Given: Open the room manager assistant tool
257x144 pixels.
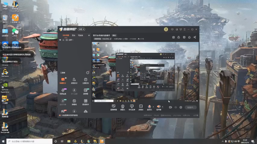Looking at the screenshot, I should click(74, 81).
